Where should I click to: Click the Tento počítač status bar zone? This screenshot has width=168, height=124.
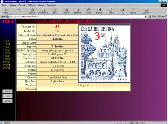point(137,123)
